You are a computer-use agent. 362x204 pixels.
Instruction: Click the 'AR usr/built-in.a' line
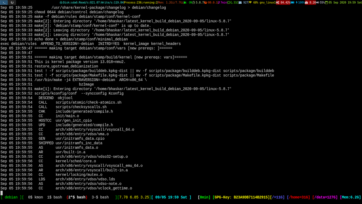coord(43,153)
